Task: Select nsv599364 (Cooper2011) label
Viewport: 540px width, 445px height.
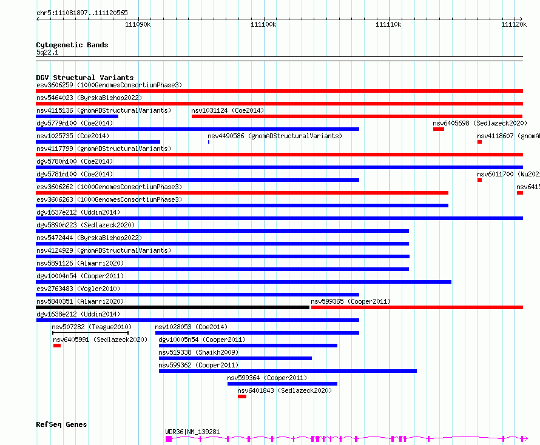Action: pyautogui.click(x=267, y=378)
